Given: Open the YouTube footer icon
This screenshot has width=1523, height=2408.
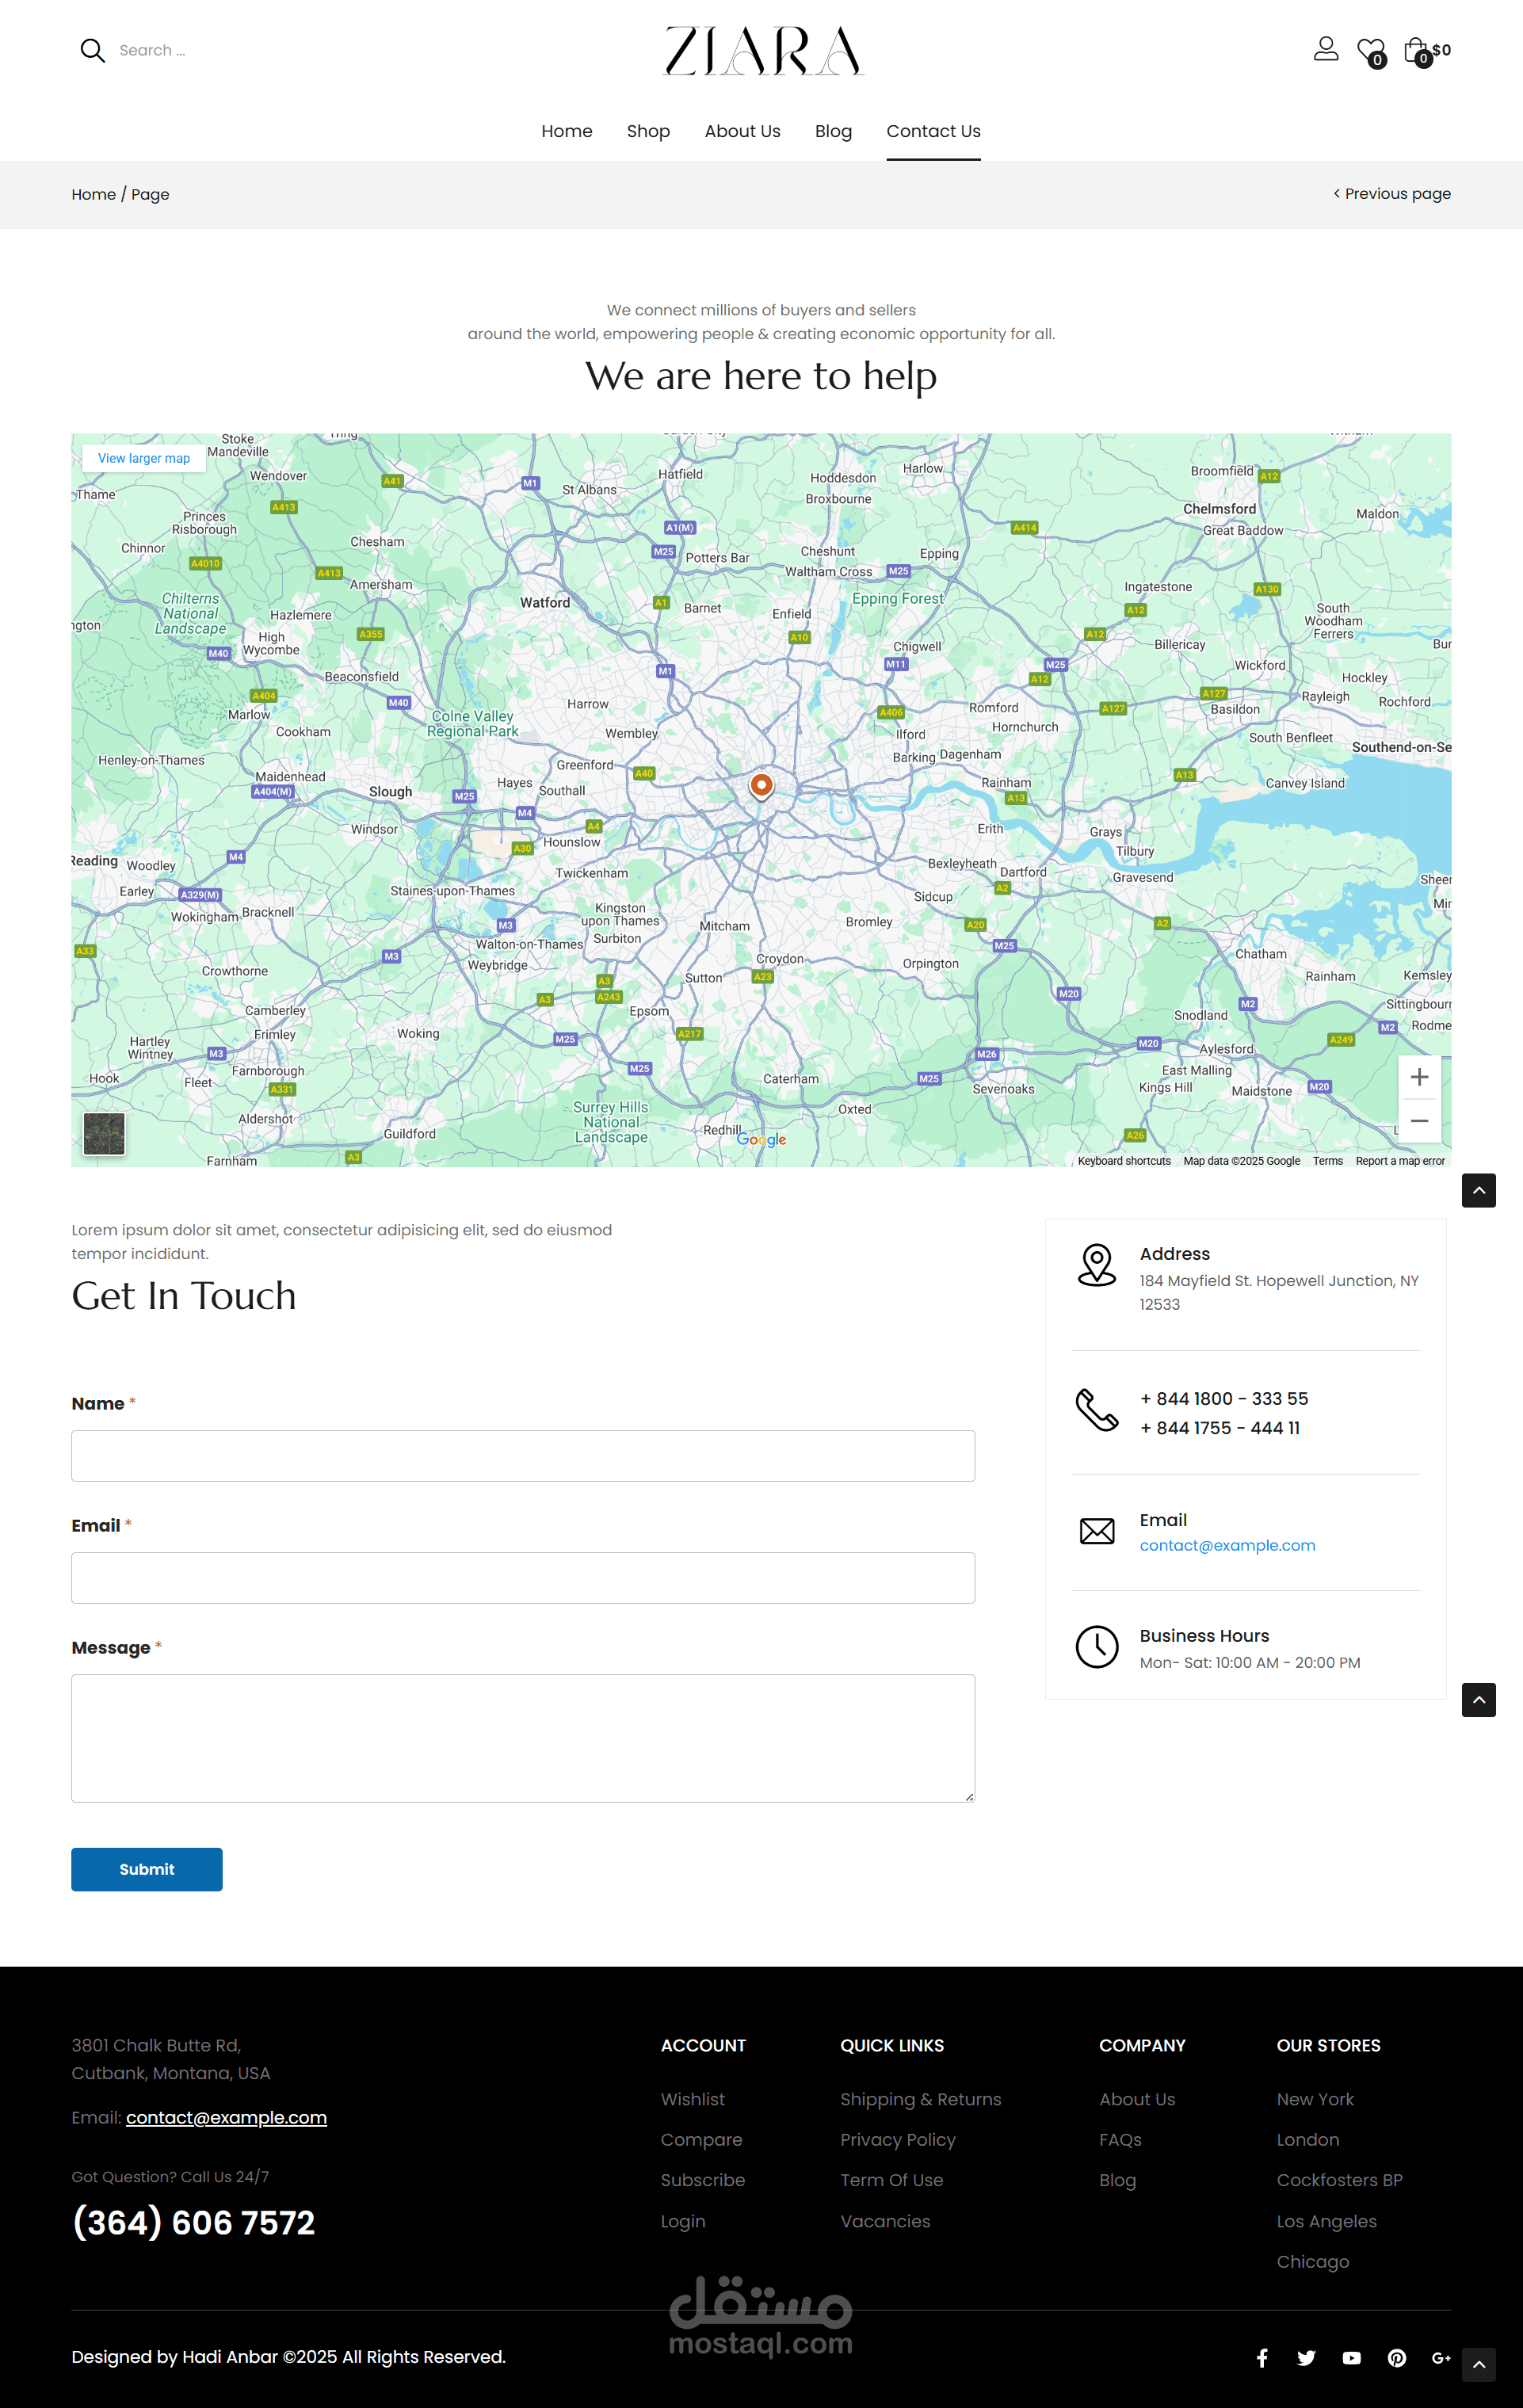Looking at the screenshot, I should point(1351,2358).
